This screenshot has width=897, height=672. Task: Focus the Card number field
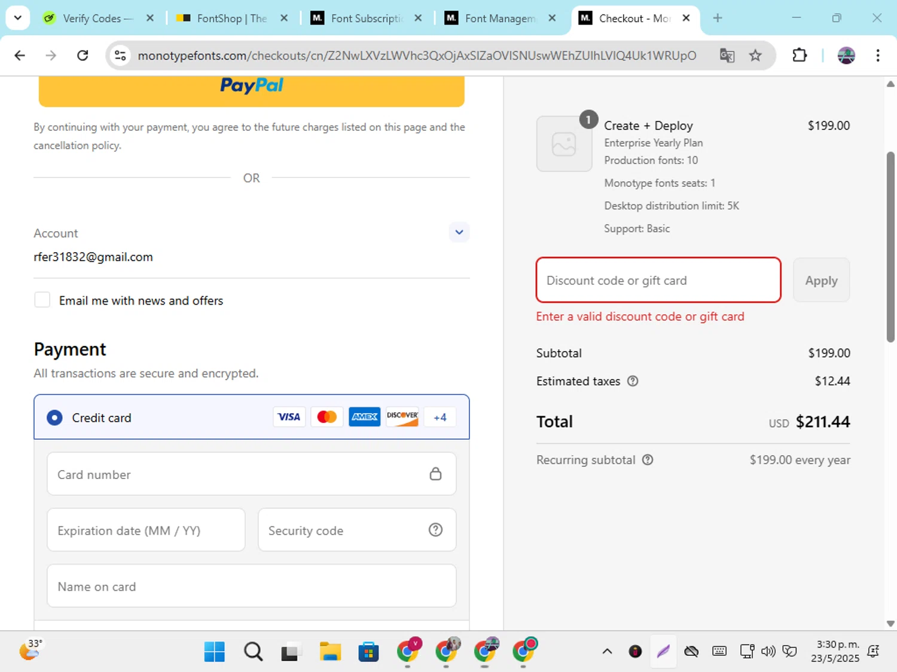(252, 474)
